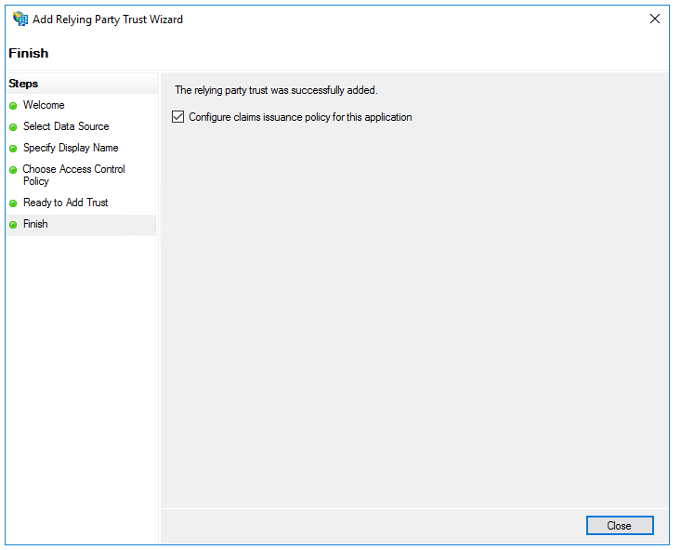Click the 'Configure claims issuance policy' label text
Viewport: 681px width, 550px height.
(300, 117)
